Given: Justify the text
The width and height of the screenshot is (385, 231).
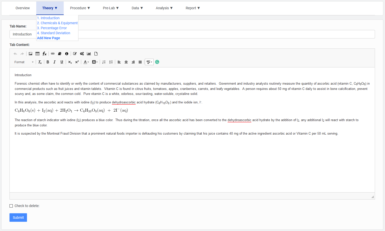Looking at the screenshot, I should [140, 62].
